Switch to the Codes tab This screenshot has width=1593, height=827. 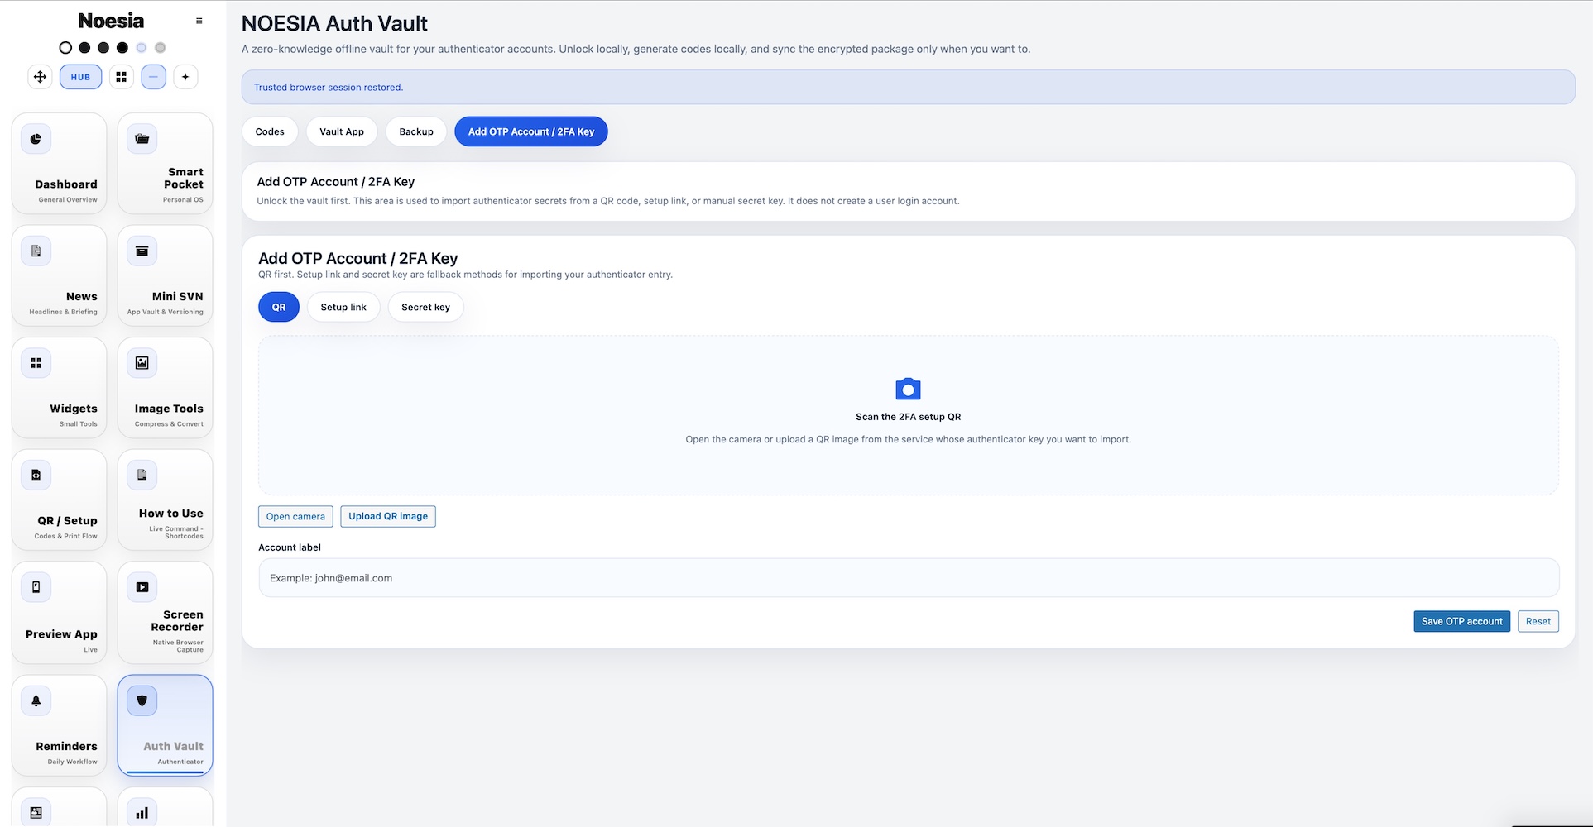(x=270, y=131)
